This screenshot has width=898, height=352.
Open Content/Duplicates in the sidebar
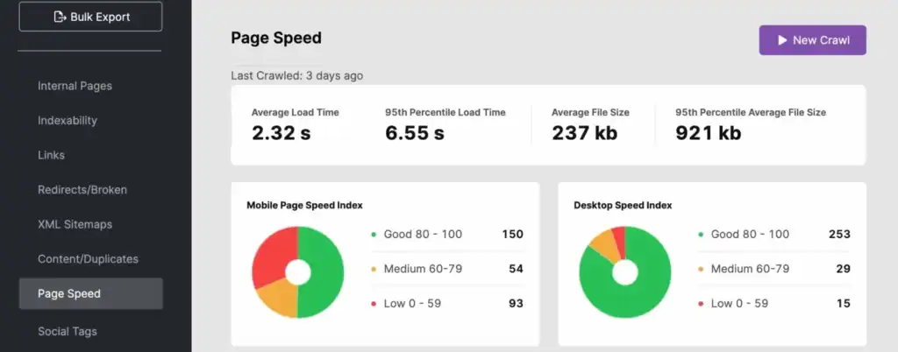[88, 259]
